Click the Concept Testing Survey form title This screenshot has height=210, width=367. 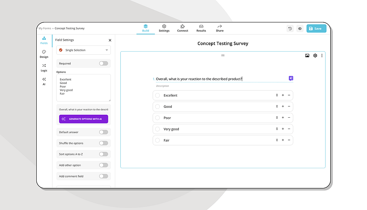pyautogui.click(x=223, y=44)
